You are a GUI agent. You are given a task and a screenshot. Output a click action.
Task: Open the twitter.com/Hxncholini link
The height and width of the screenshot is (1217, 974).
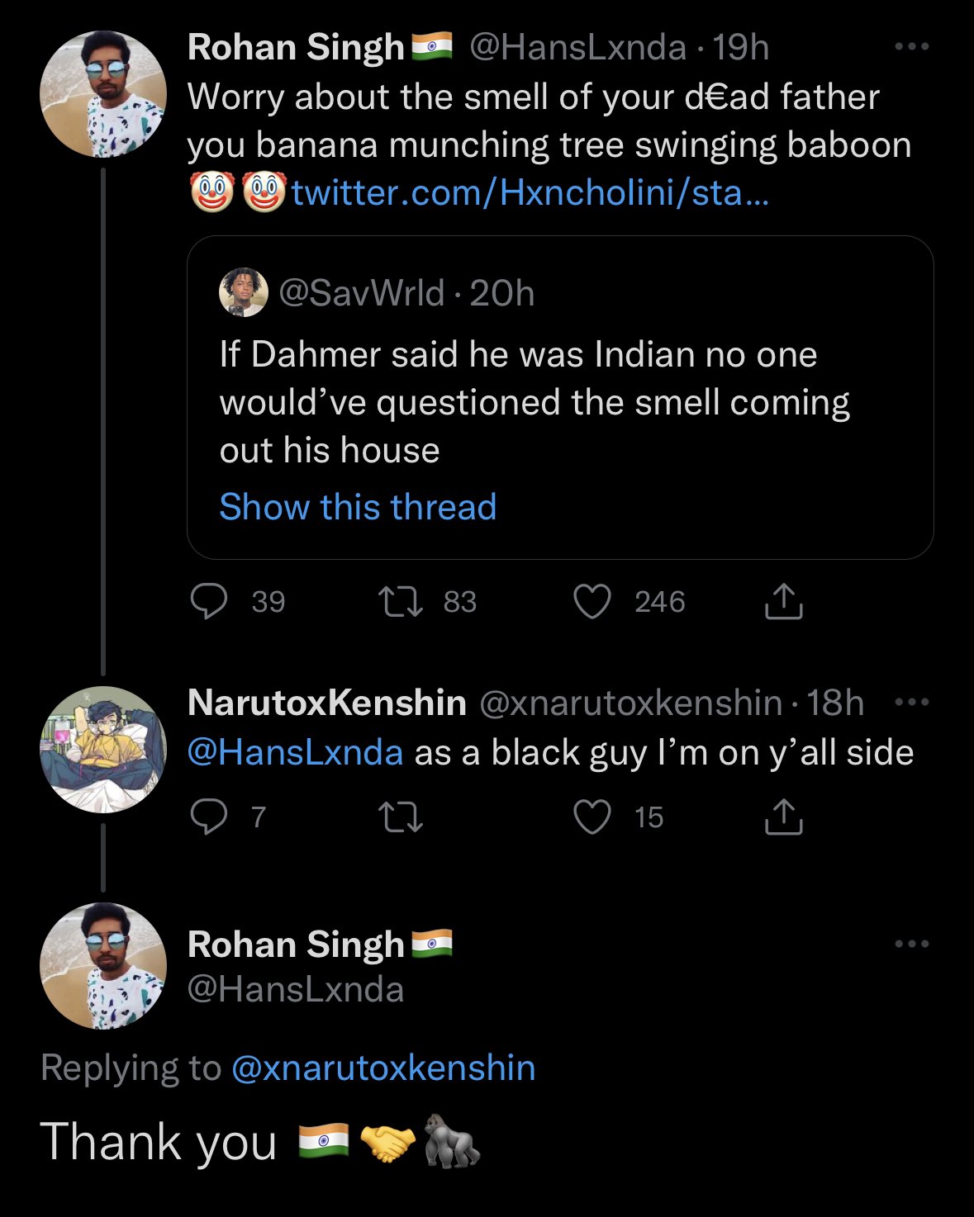pyautogui.click(x=530, y=193)
